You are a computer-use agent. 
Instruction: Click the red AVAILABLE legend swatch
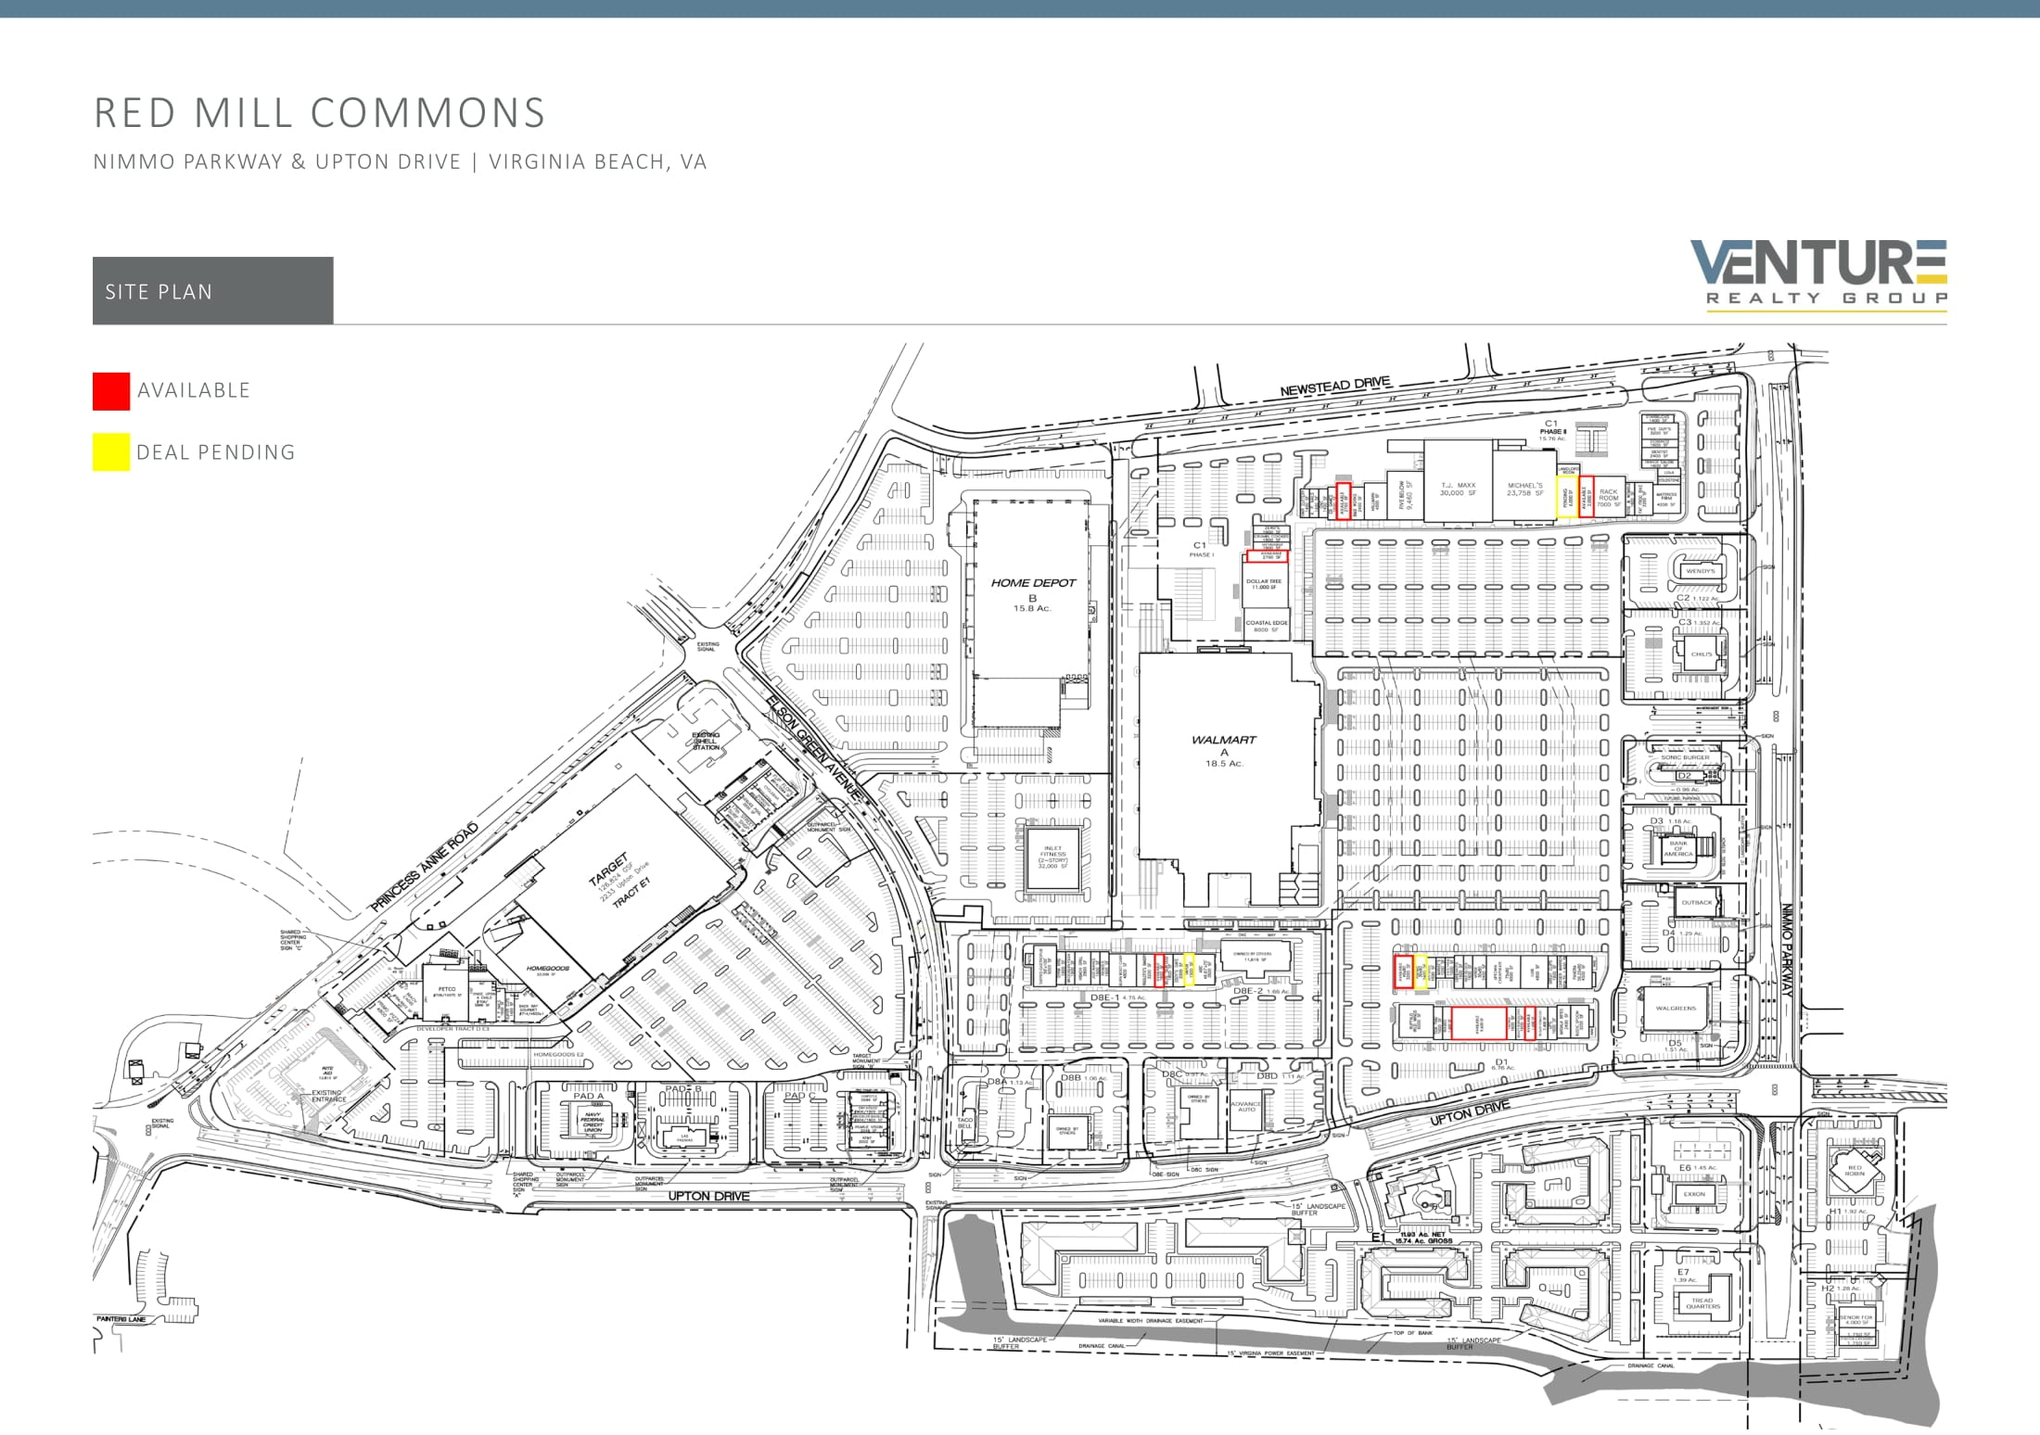(111, 390)
